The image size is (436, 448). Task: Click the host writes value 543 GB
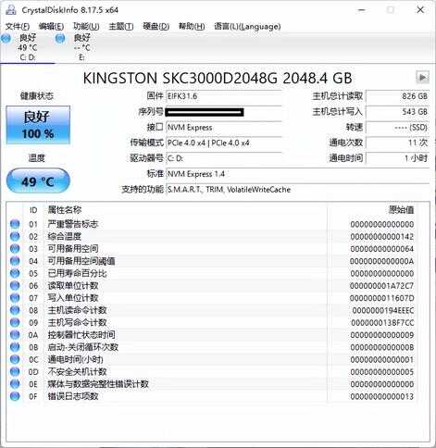click(397, 112)
